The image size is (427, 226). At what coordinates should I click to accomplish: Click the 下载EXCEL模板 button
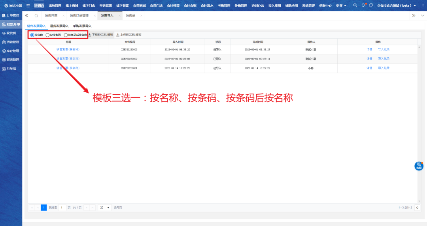tap(100, 35)
